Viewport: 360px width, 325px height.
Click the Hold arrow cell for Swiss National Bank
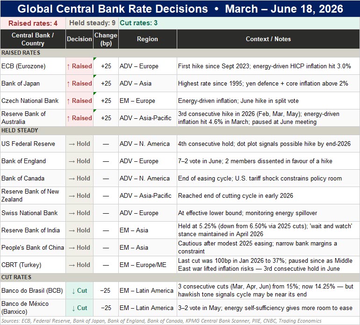click(79, 213)
